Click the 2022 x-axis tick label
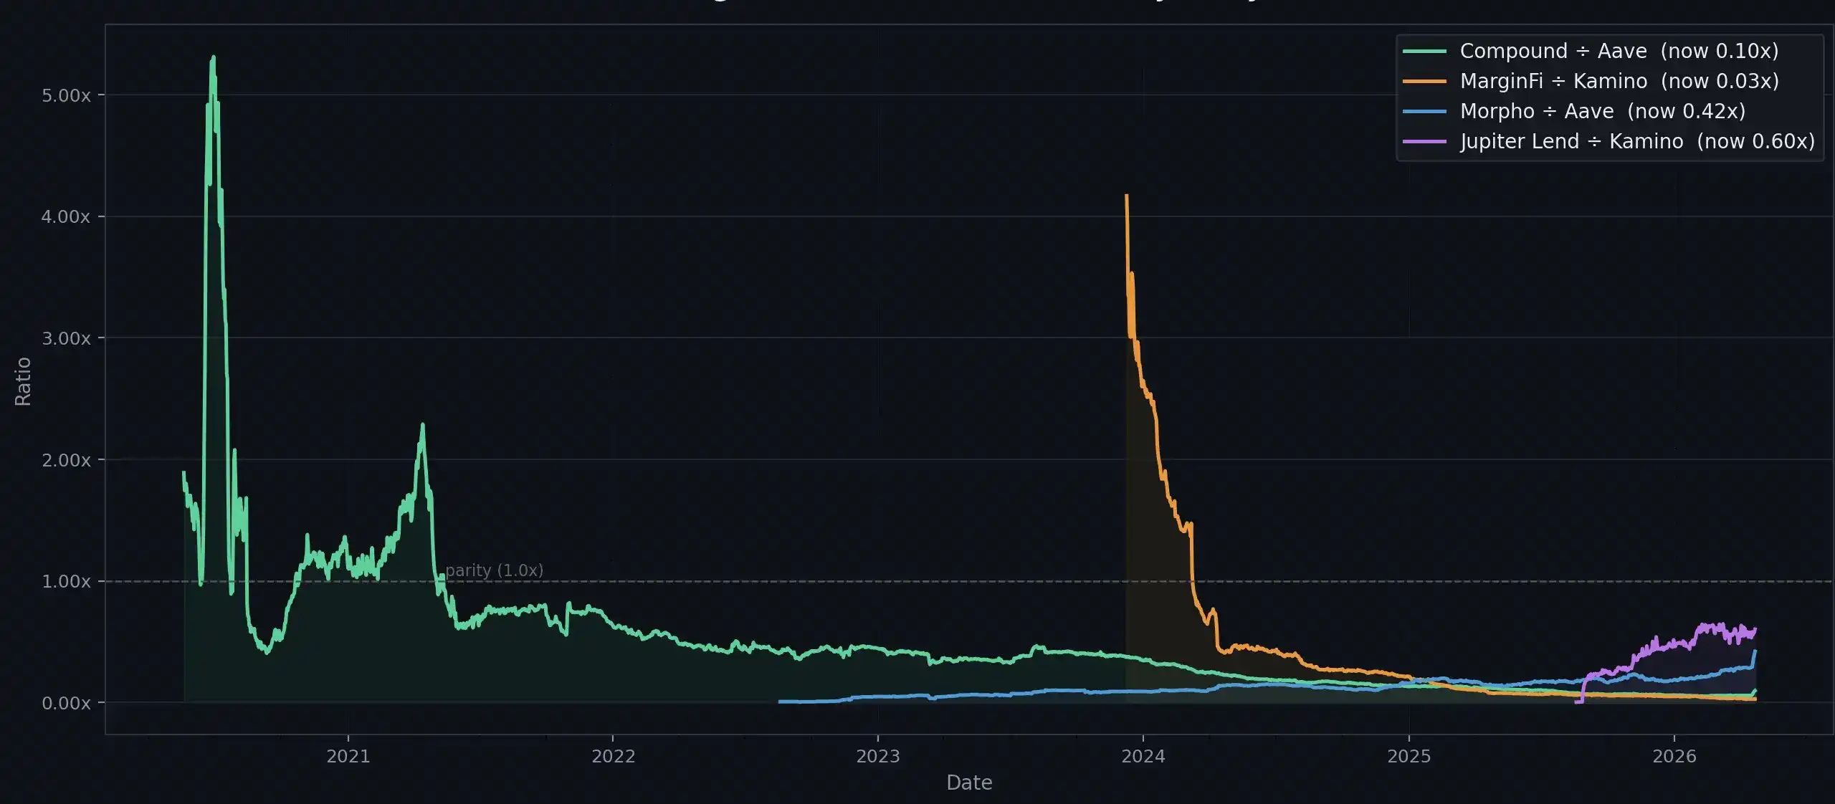This screenshot has width=1835, height=804. [x=613, y=757]
